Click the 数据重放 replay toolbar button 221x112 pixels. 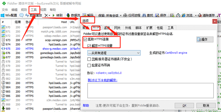34,15
